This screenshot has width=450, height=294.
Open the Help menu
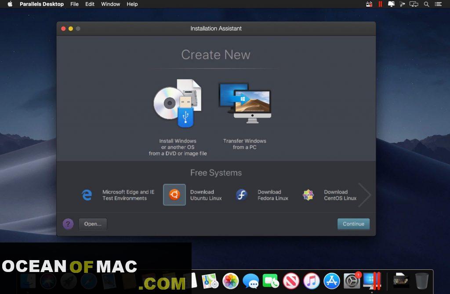pos(132,4)
